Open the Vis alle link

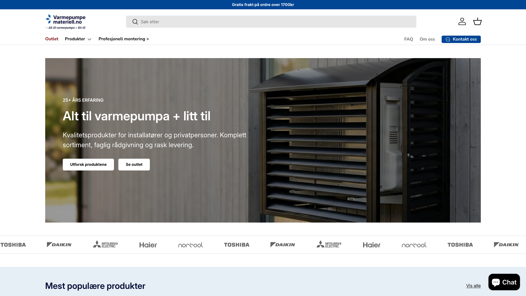[x=473, y=286]
